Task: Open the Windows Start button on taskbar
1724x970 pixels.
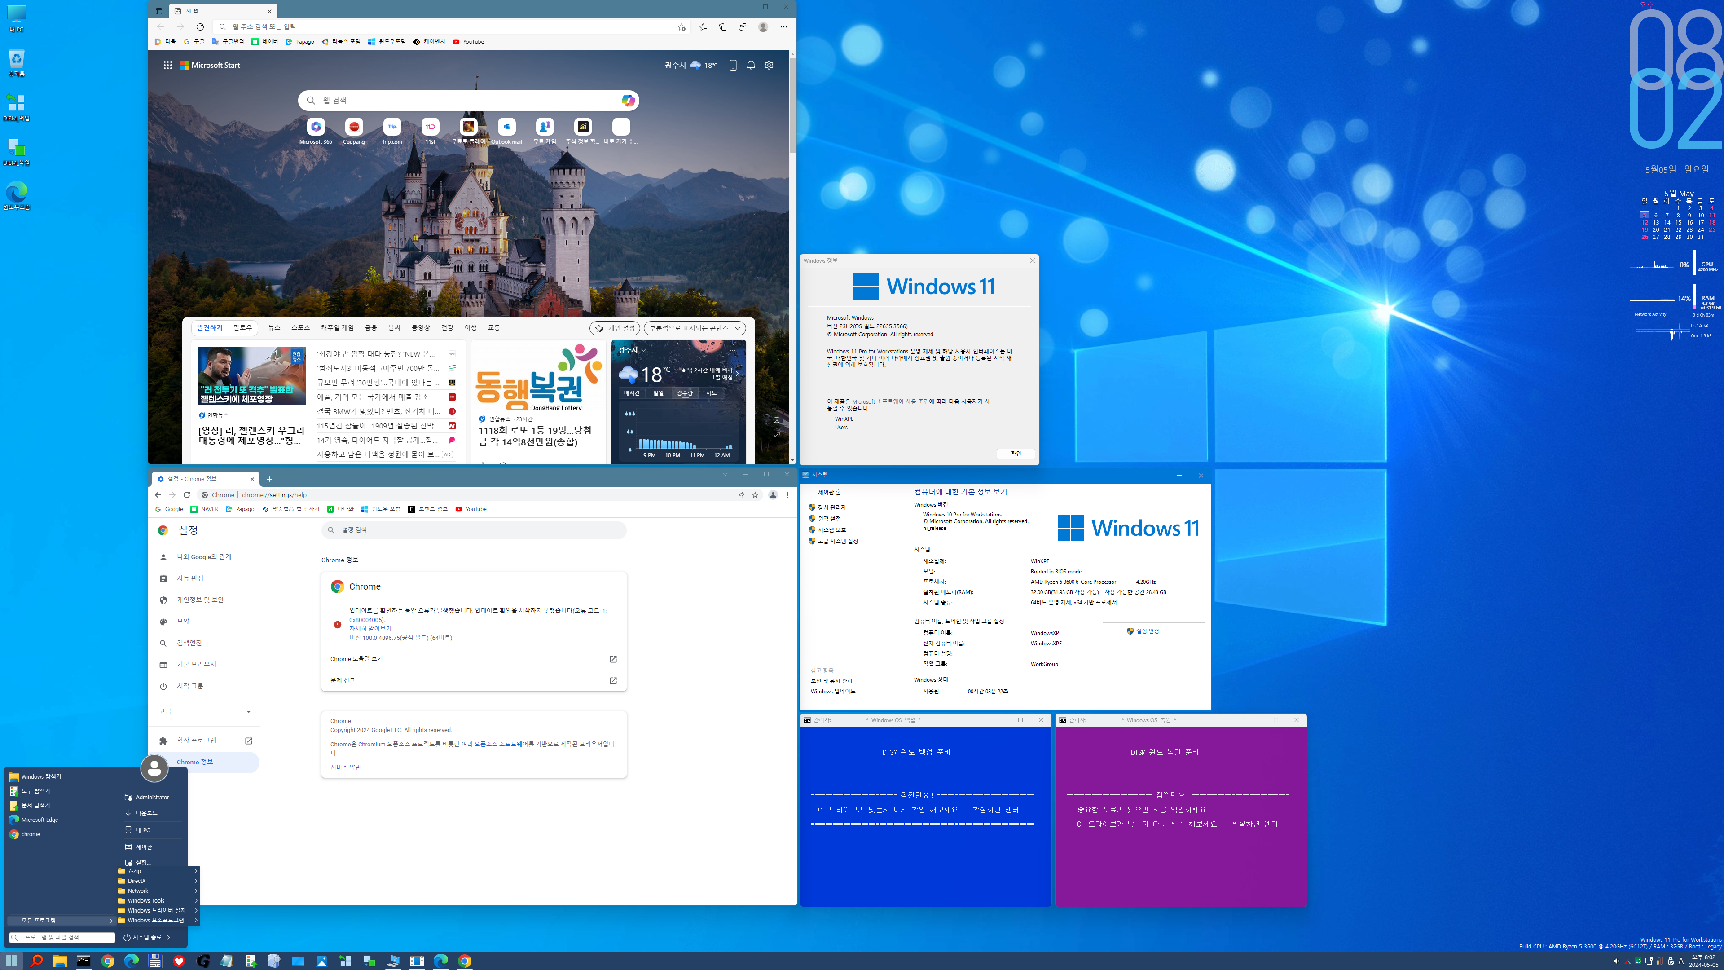Action: (x=11, y=961)
